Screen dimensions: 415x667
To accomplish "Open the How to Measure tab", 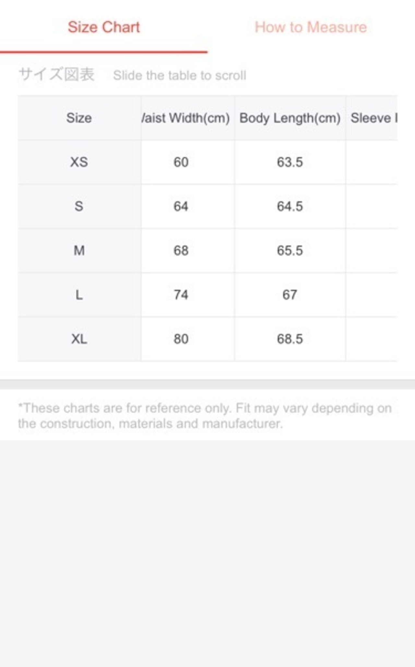I will click(x=311, y=27).
